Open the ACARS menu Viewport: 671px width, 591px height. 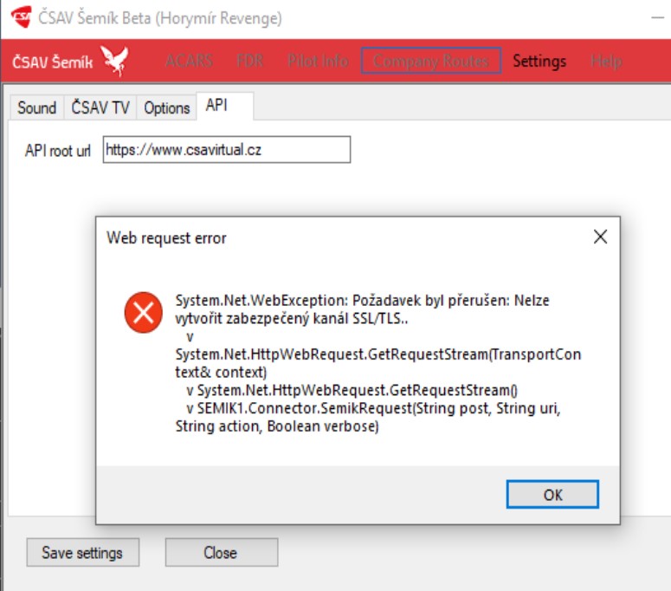pyautogui.click(x=189, y=61)
